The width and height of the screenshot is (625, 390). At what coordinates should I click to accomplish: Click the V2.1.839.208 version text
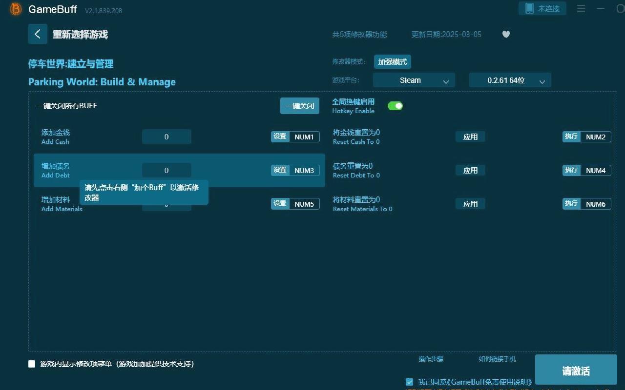click(x=104, y=10)
